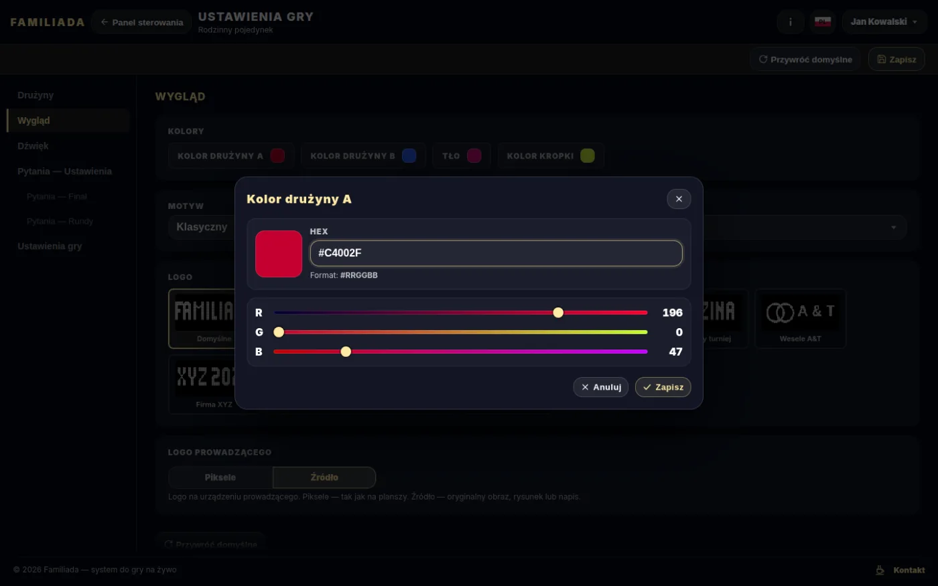Select the Wesele A&T logo thumbnail
This screenshot has width=938, height=586.
tap(800, 319)
